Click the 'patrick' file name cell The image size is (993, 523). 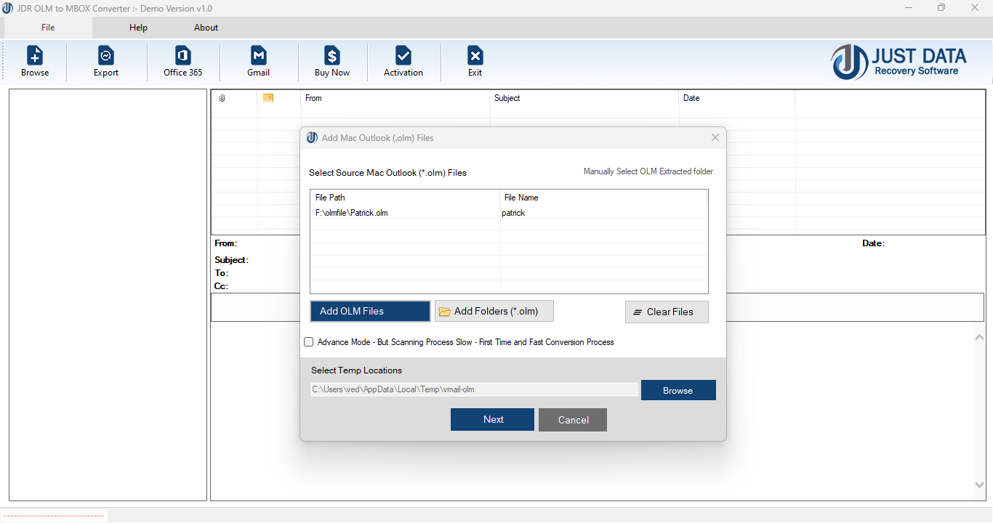(513, 213)
